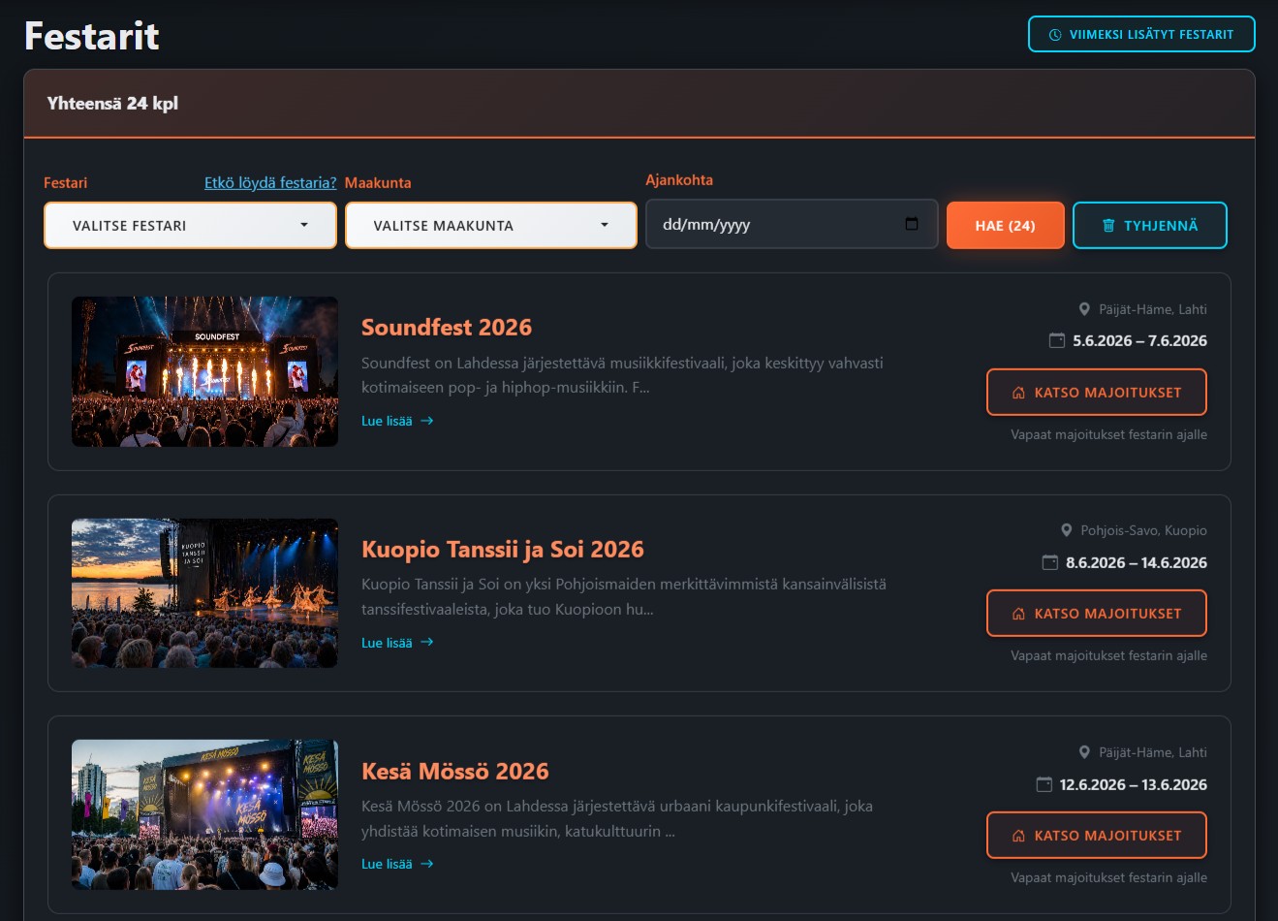Screen dimensions: 1278x921
Task: Click the Festari field label
Action: (x=66, y=182)
